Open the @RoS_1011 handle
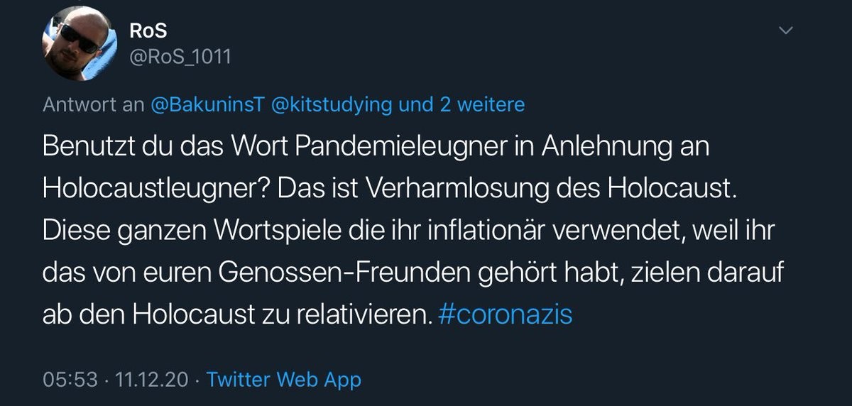Viewport: 852px width, 406px height. [x=180, y=56]
